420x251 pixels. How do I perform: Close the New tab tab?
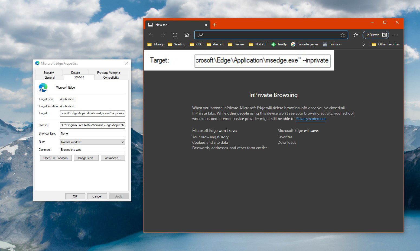(206, 25)
